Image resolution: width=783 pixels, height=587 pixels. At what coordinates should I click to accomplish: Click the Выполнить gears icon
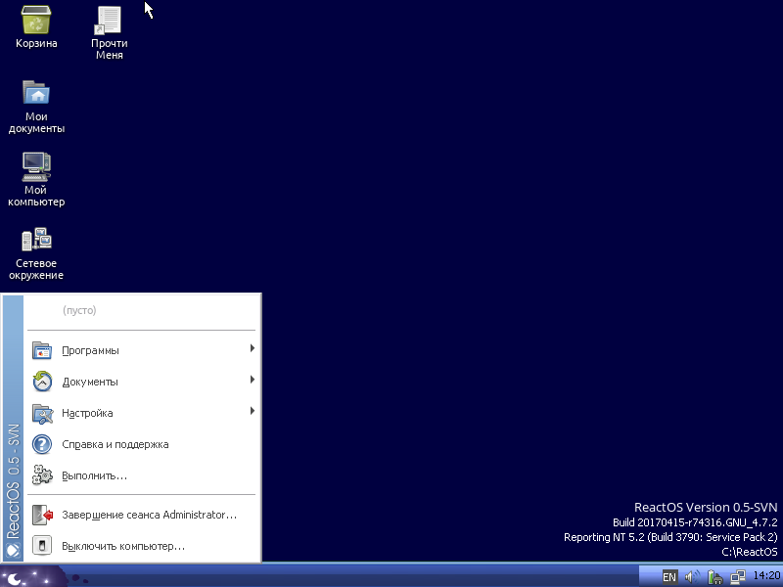pos(42,475)
